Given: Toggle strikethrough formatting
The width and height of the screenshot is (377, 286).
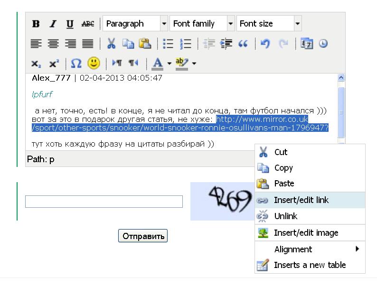Looking at the screenshot, I should pos(87,24).
